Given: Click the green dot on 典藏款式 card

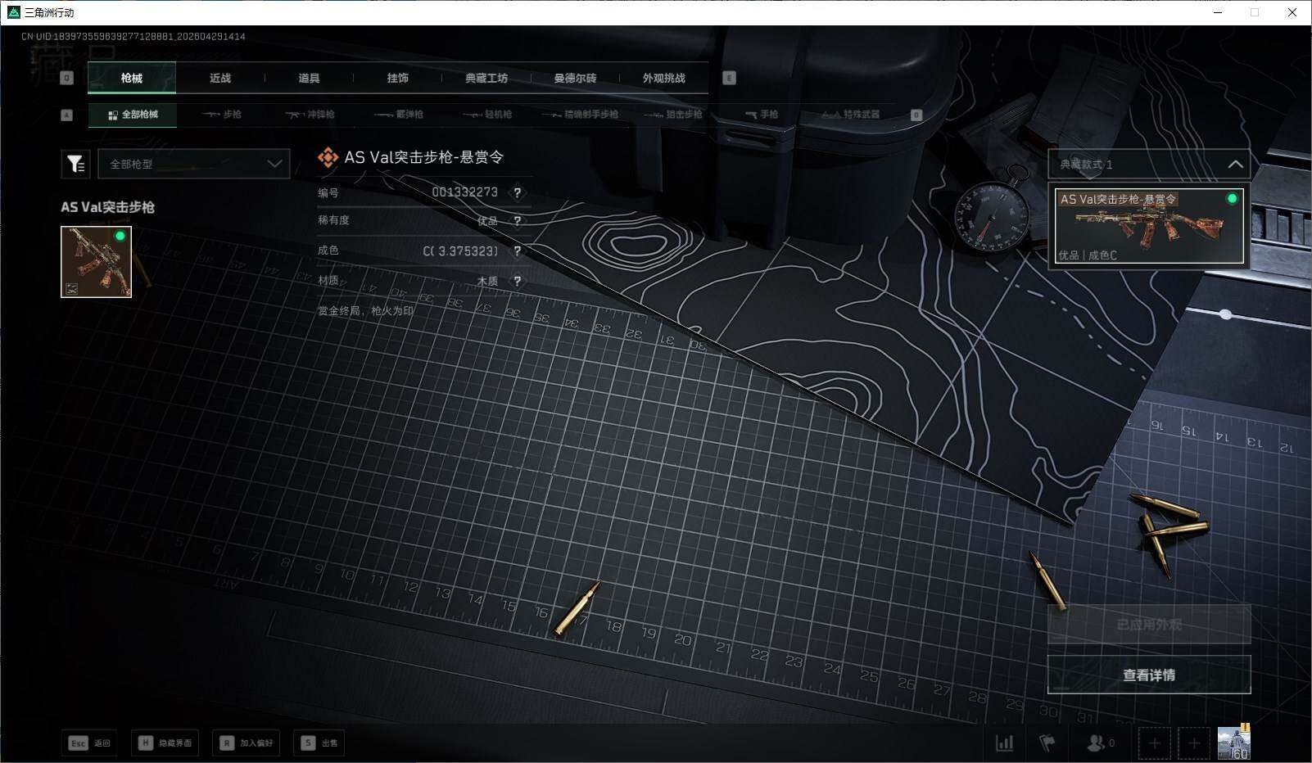Looking at the screenshot, I should [x=1231, y=197].
